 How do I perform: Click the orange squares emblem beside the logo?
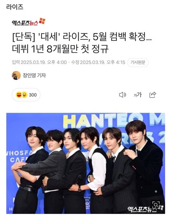(42, 21)
